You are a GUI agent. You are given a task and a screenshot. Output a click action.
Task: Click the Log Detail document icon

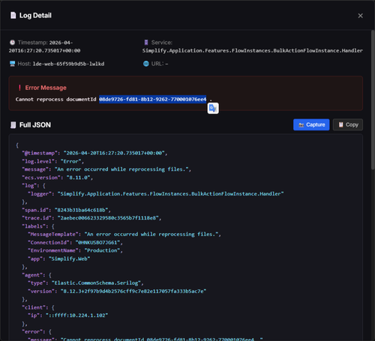[x=13, y=16]
